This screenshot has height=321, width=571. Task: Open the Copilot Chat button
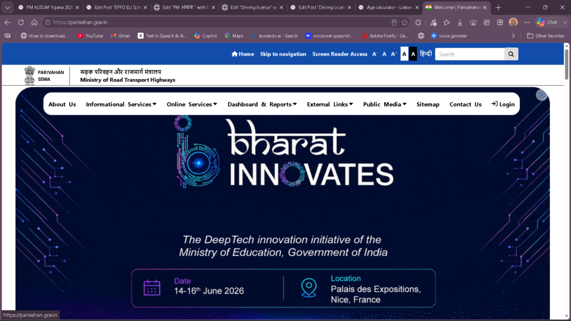[548, 22]
